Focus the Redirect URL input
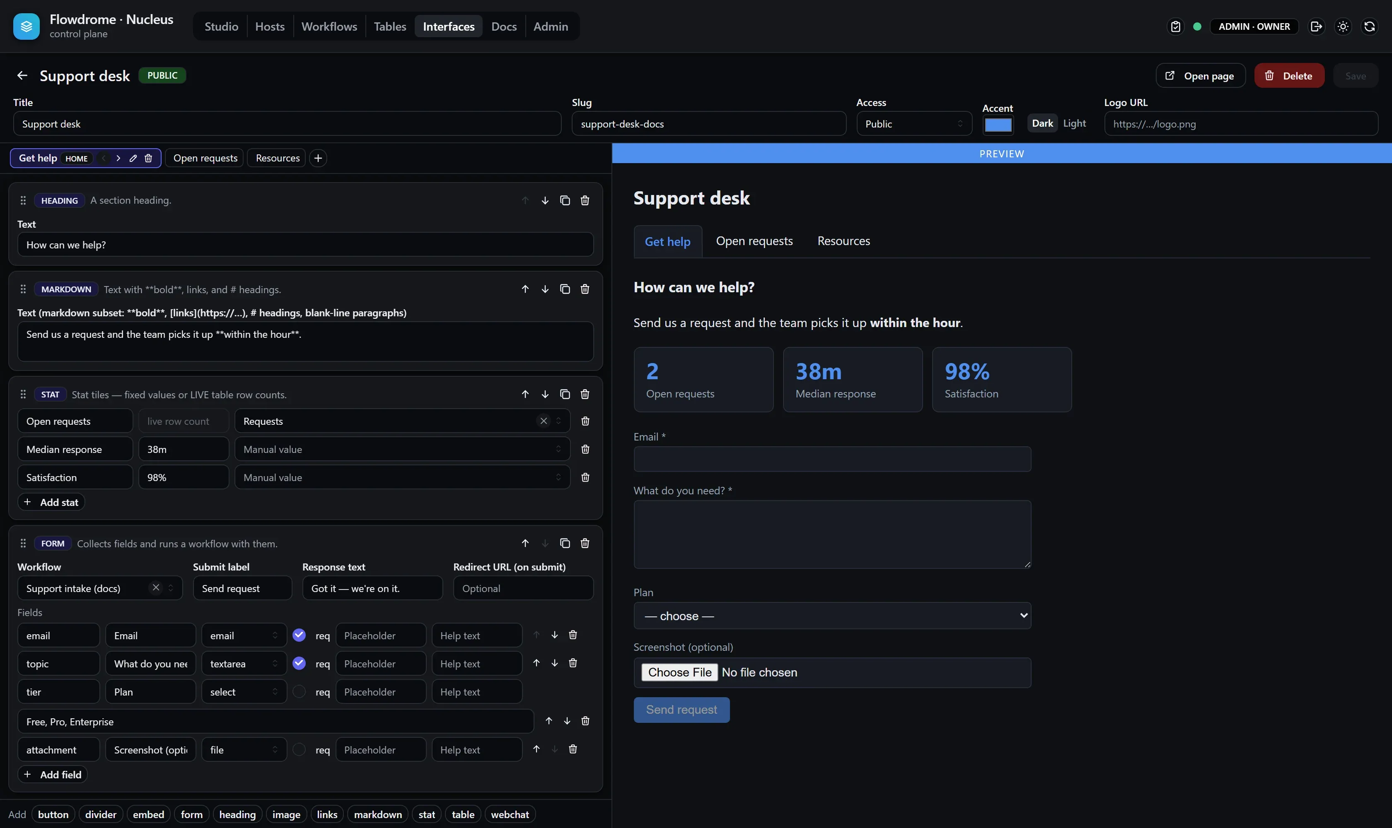Image resolution: width=1392 pixels, height=828 pixels. pyautogui.click(x=523, y=588)
